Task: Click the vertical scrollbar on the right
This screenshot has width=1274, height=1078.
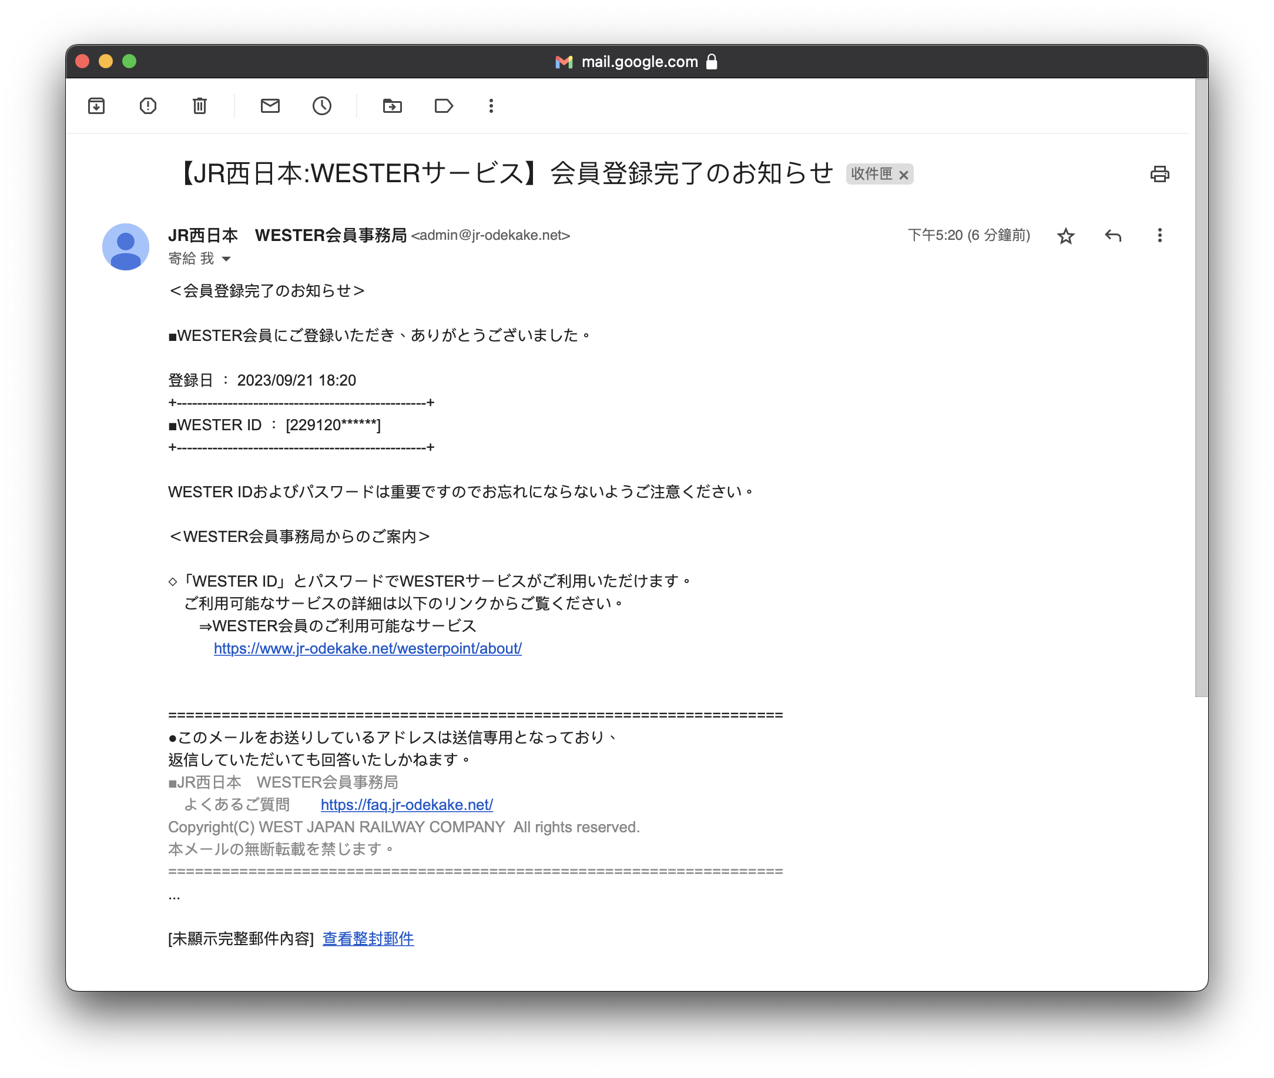Action: coord(1201,387)
